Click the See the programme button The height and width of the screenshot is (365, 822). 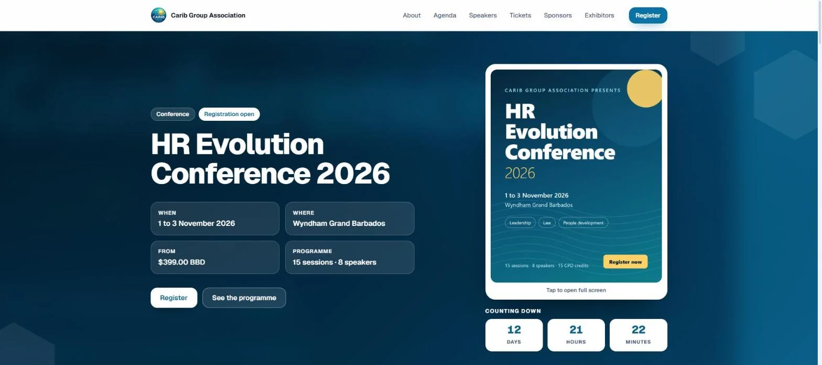[x=244, y=298]
